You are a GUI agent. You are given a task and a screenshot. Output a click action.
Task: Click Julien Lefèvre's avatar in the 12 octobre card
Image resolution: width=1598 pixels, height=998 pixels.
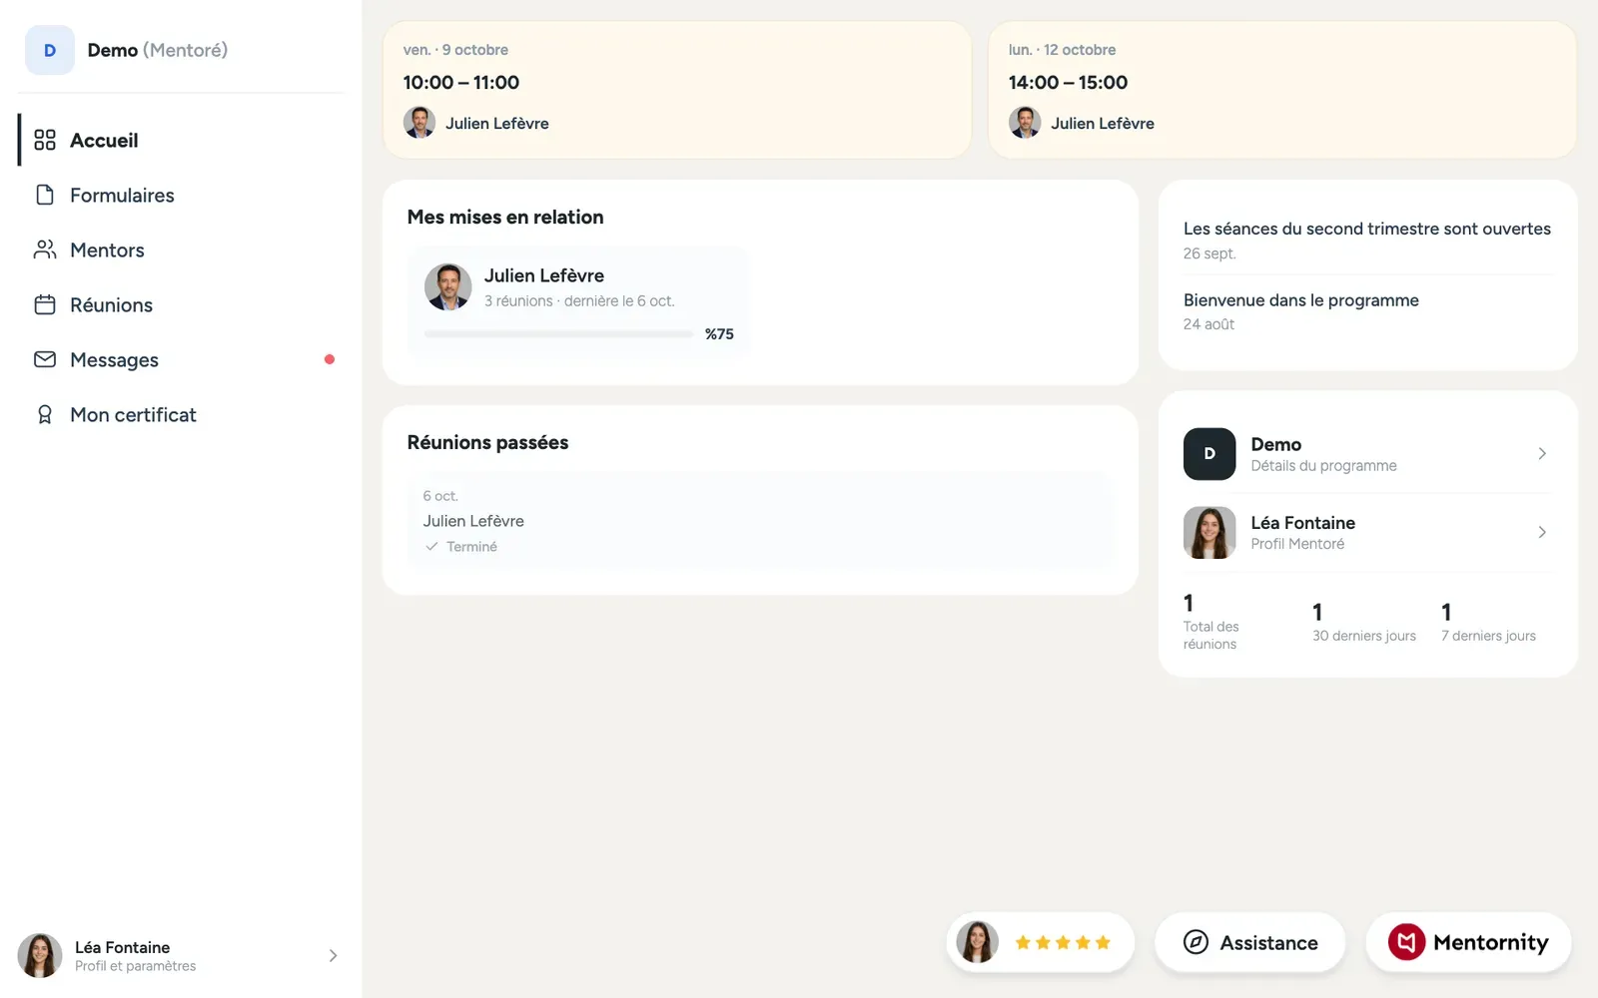(x=1025, y=123)
